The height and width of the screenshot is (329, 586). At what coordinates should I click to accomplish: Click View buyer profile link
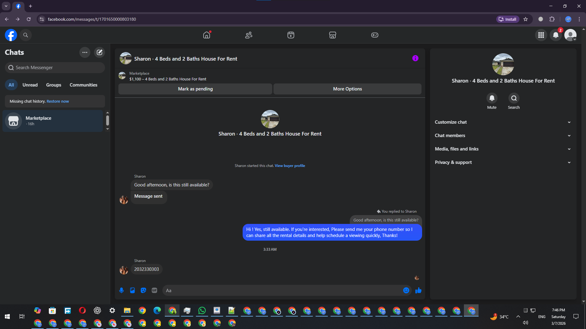point(290,166)
